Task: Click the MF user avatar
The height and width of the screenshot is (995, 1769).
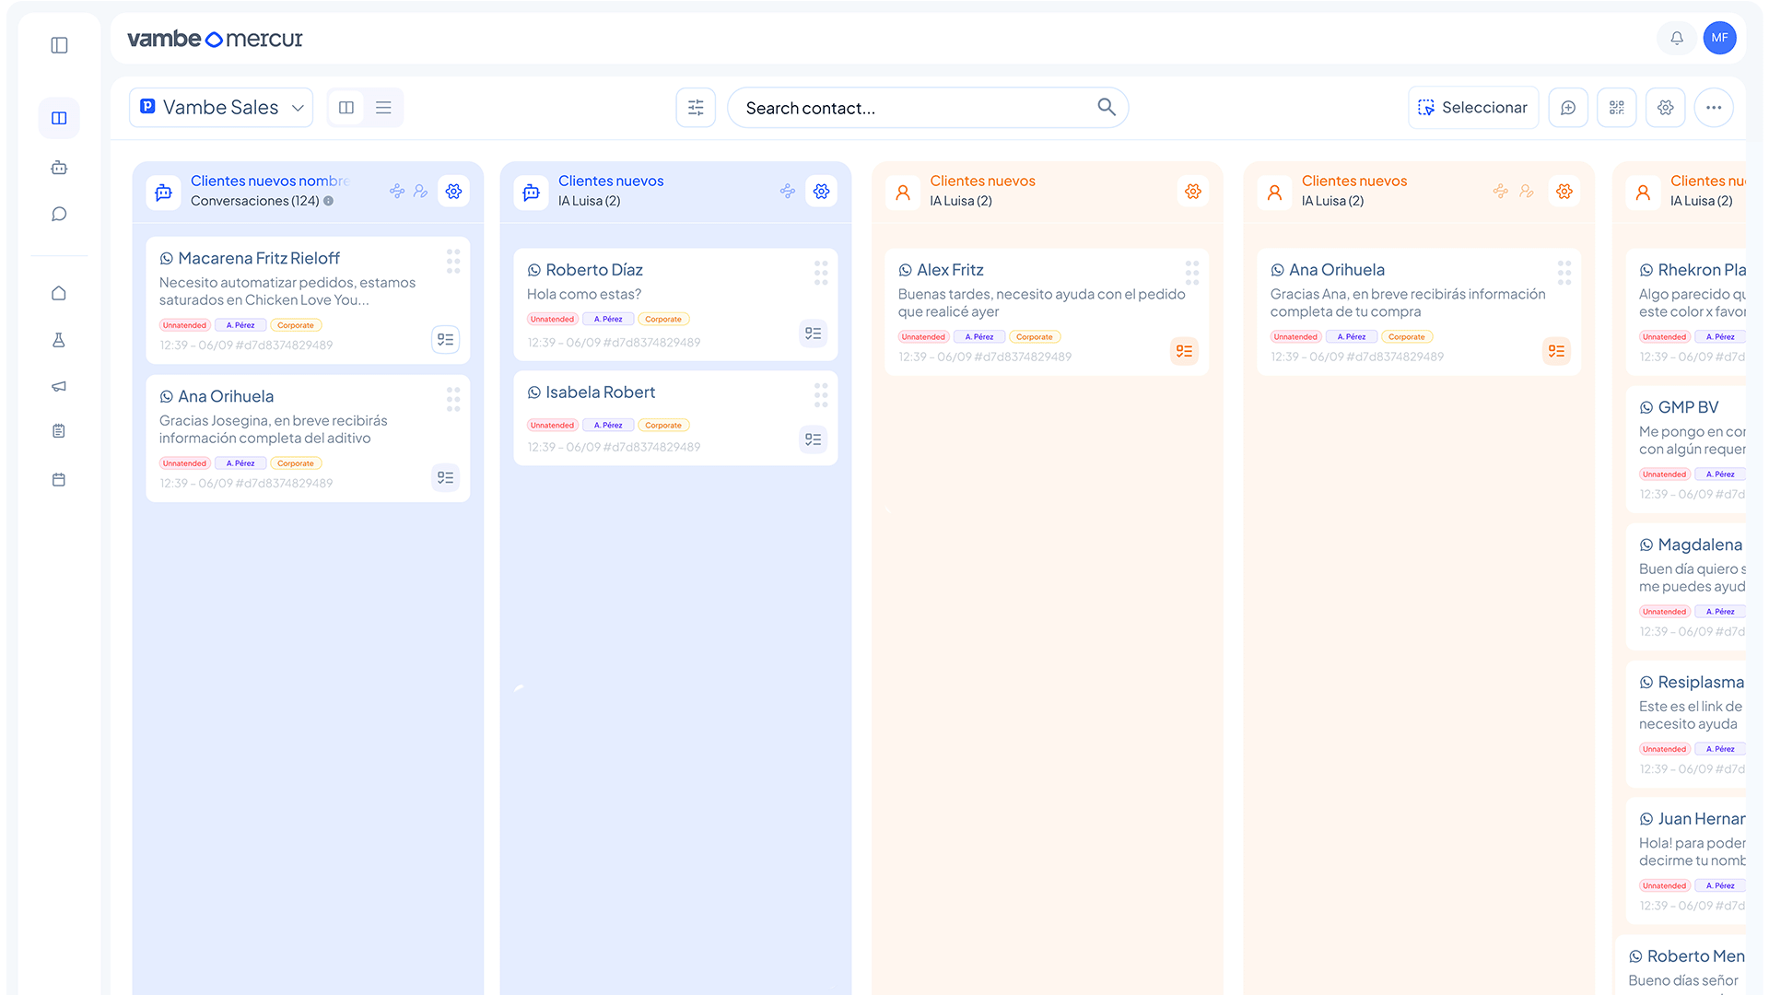Action: [x=1719, y=38]
